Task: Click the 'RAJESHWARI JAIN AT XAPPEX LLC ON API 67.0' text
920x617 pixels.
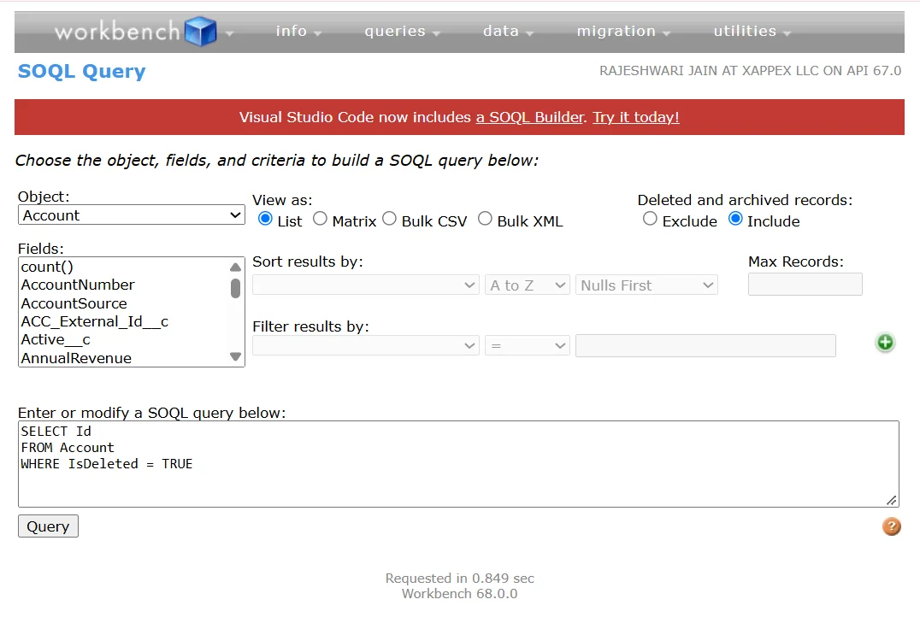Action: click(750, 71)
